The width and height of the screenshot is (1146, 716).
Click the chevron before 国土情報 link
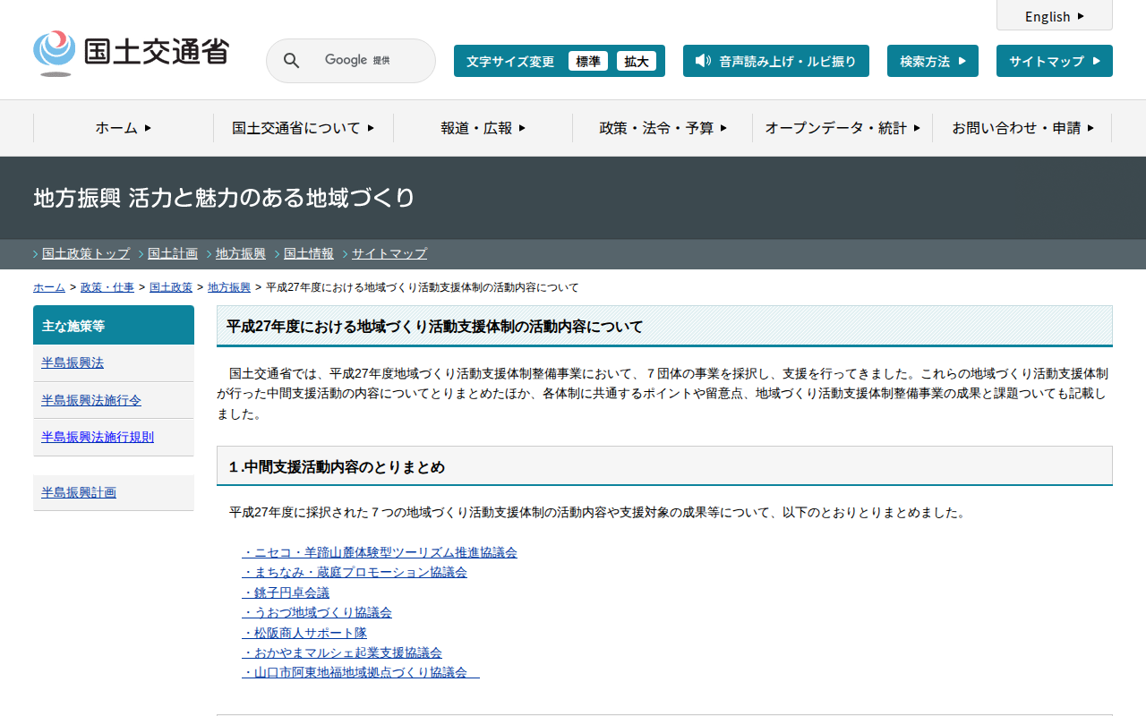(278, 254)
